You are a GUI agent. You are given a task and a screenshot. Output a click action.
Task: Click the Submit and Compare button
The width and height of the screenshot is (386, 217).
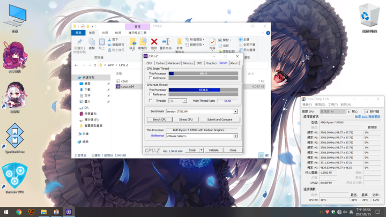(x=220, y=119)
